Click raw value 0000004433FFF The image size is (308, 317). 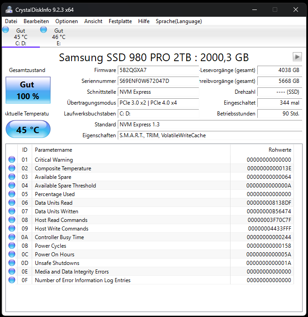pos(269,229)
